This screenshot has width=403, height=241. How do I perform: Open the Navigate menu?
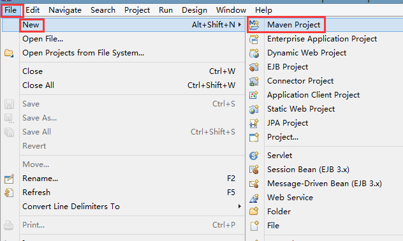tap(65, 10)
